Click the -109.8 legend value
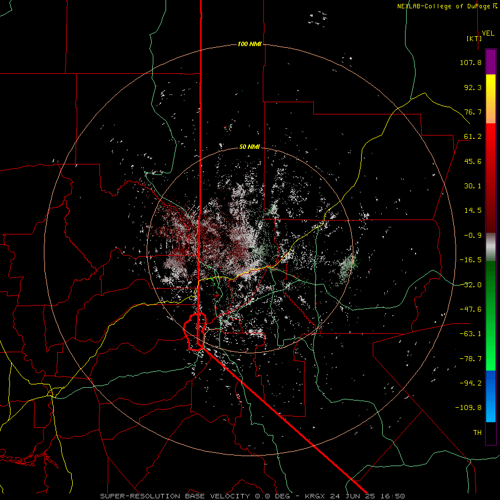The height and width of the screenshot is (500, 500). tap(468, 408)
